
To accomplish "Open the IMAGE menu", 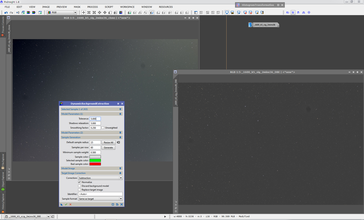I will (x=46, y=7).
